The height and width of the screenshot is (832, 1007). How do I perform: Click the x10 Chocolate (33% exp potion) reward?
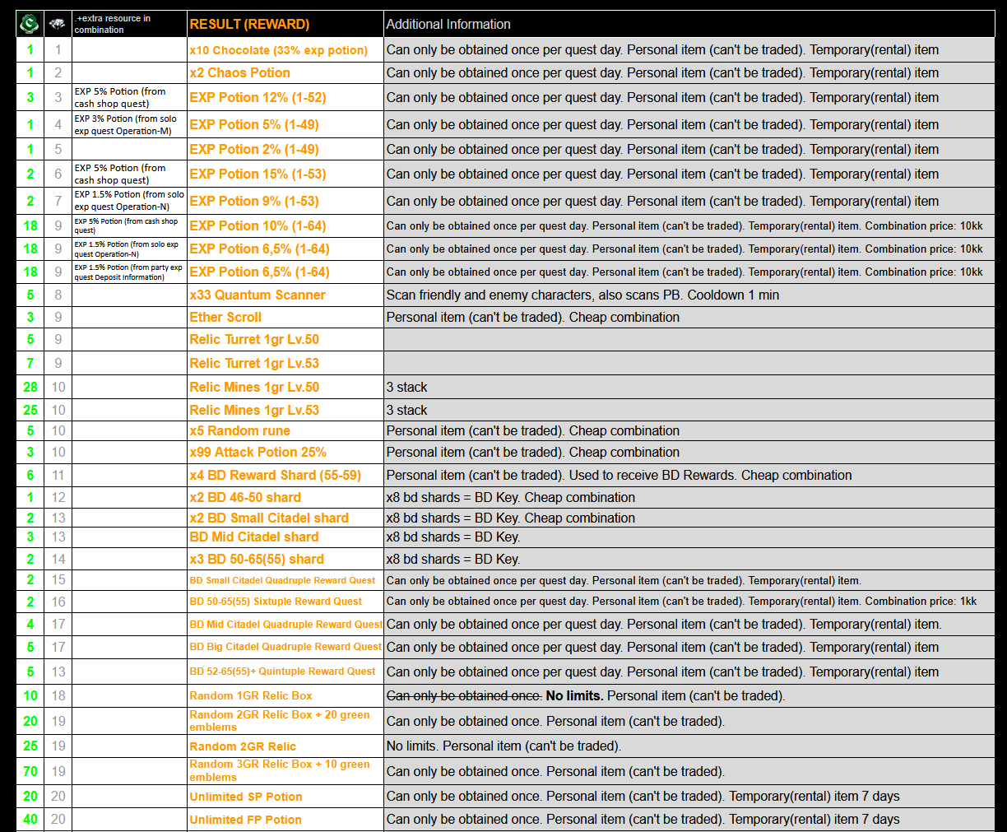click(278, 50)
